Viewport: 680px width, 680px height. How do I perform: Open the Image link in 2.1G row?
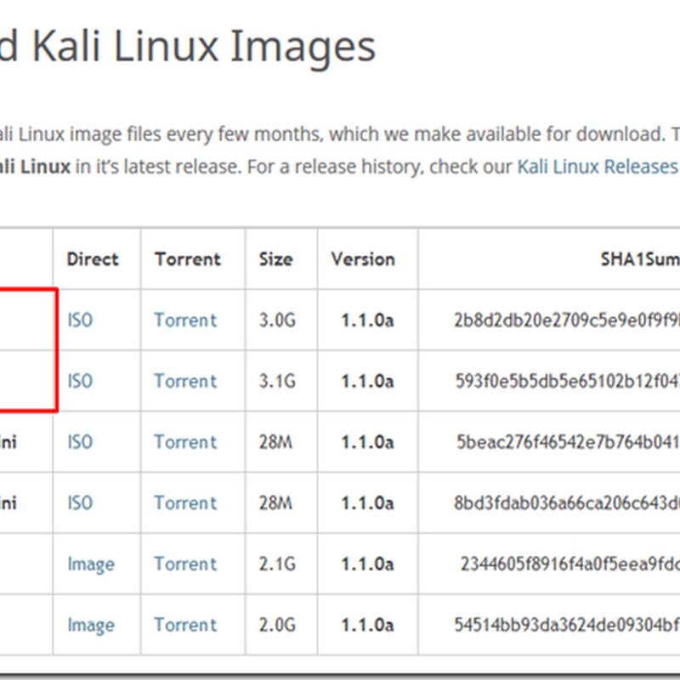pos(91,564)
